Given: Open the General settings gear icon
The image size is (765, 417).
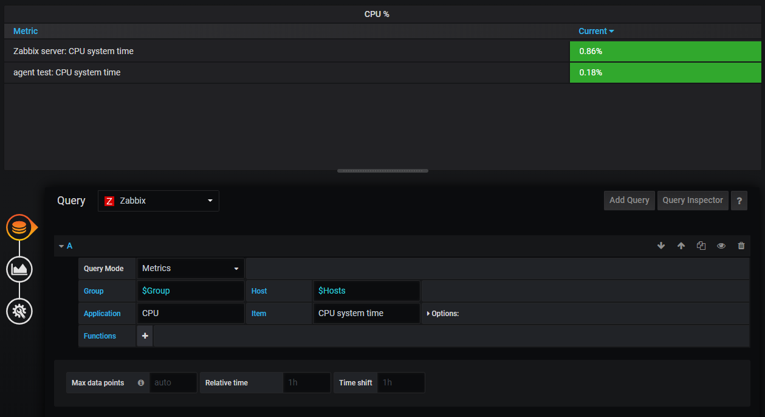Looking at the screenshot, I should point(19,311).
